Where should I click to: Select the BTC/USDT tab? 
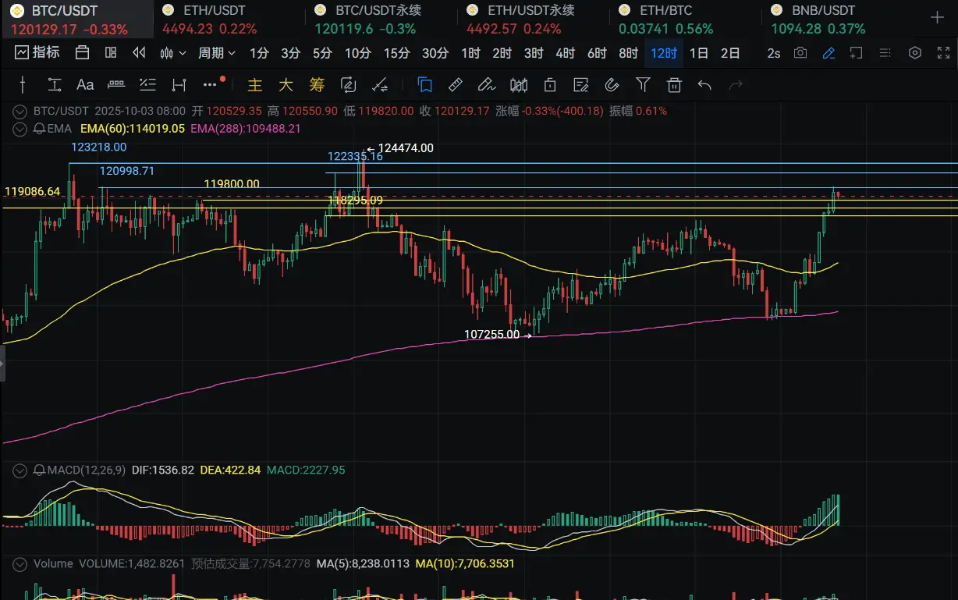76,20
